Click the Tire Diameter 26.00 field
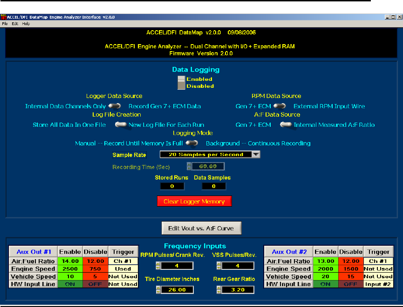 click(177, 290)
